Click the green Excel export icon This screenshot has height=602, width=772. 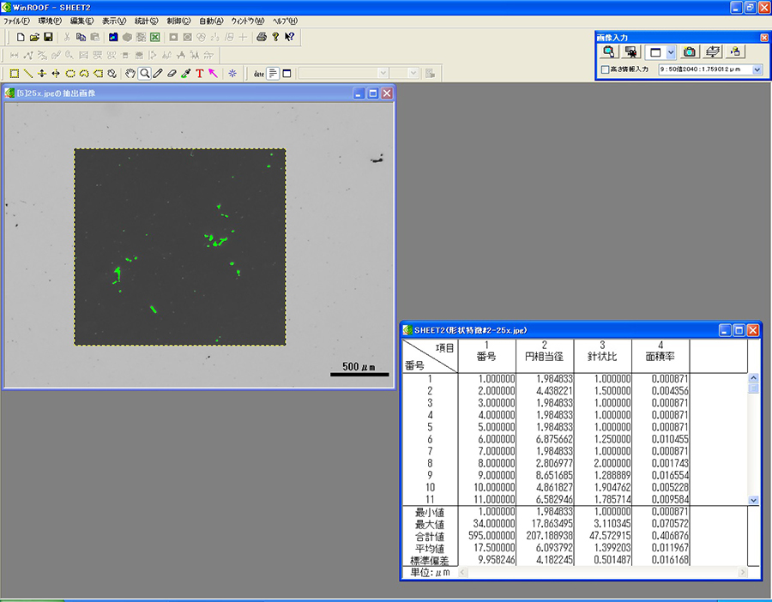point(155,37)
